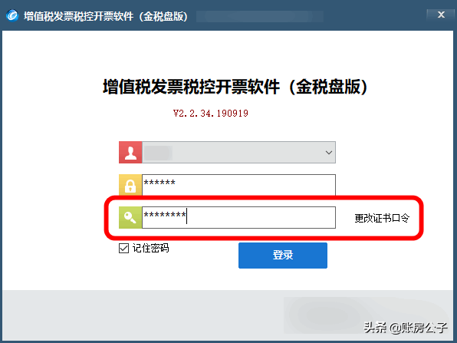This screenshot has width=457, height=343.
Task: Click the yellow padlock password icon
Action: pyautogui.click(x=130, y=185)
